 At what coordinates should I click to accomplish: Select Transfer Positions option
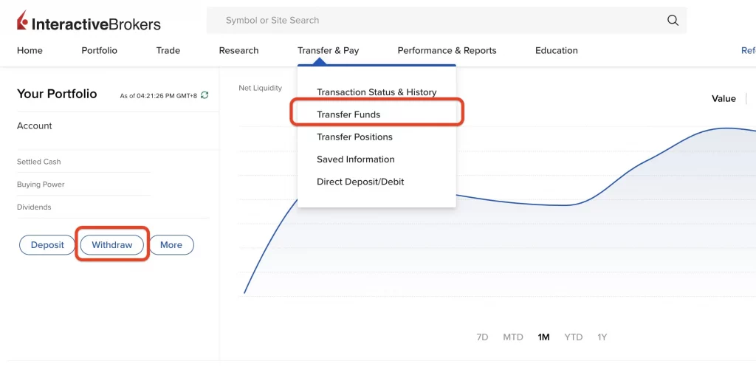(354, 137)
